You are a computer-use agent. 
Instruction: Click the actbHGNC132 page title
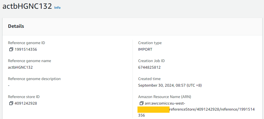coord(27,6)
